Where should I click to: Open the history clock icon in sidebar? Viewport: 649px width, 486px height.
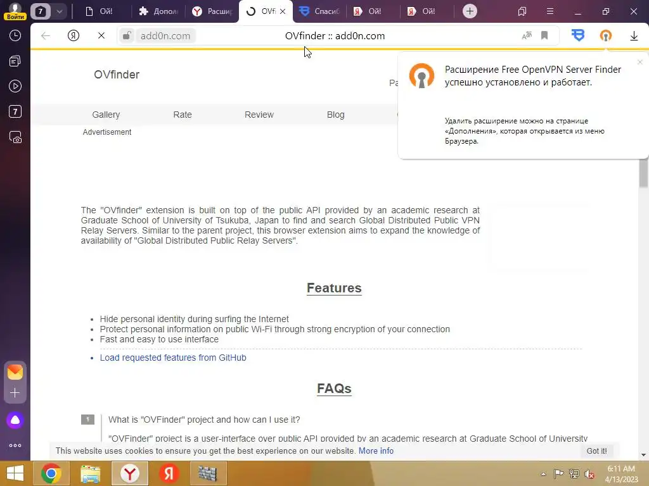tap(15, 35)
